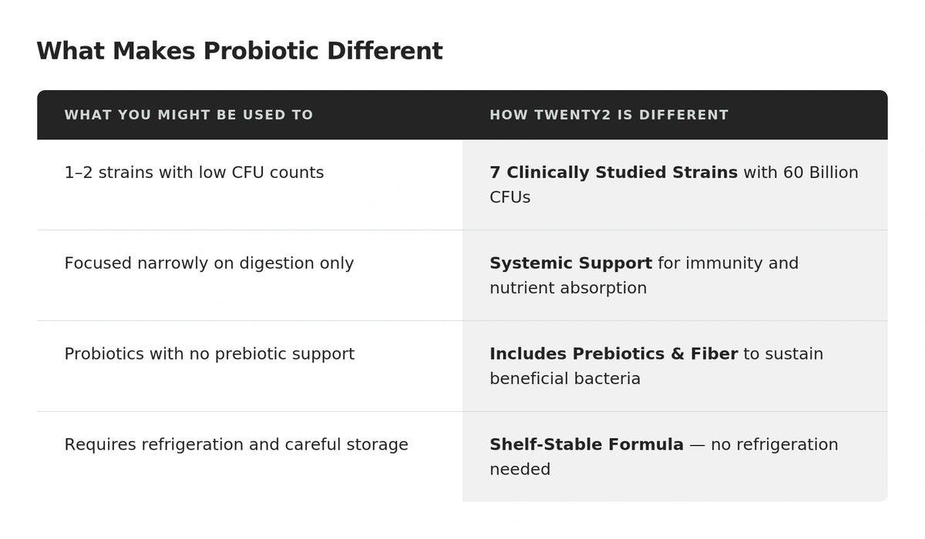Click the 'Systemic Support' bold text
925x539 pixels.
tap(570, 263)
